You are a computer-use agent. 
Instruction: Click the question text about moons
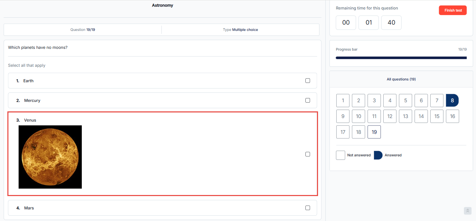point(38,47)
